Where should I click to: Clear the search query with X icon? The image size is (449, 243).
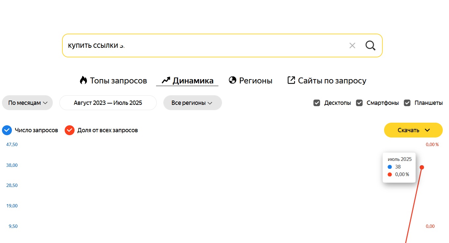352,46
